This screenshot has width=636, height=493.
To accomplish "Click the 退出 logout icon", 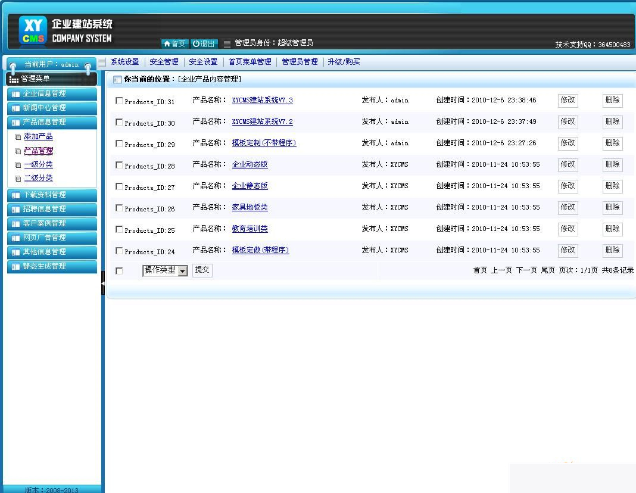I will click(x=197, y=43).
